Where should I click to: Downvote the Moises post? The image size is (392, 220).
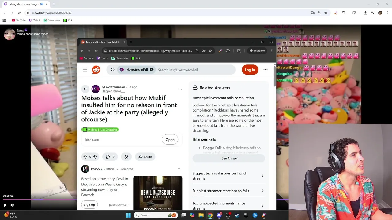[x=95, y=157]
